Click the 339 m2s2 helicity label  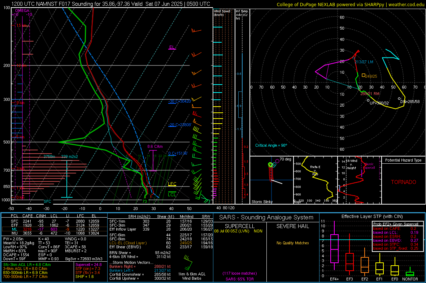(x=69, y=156)
